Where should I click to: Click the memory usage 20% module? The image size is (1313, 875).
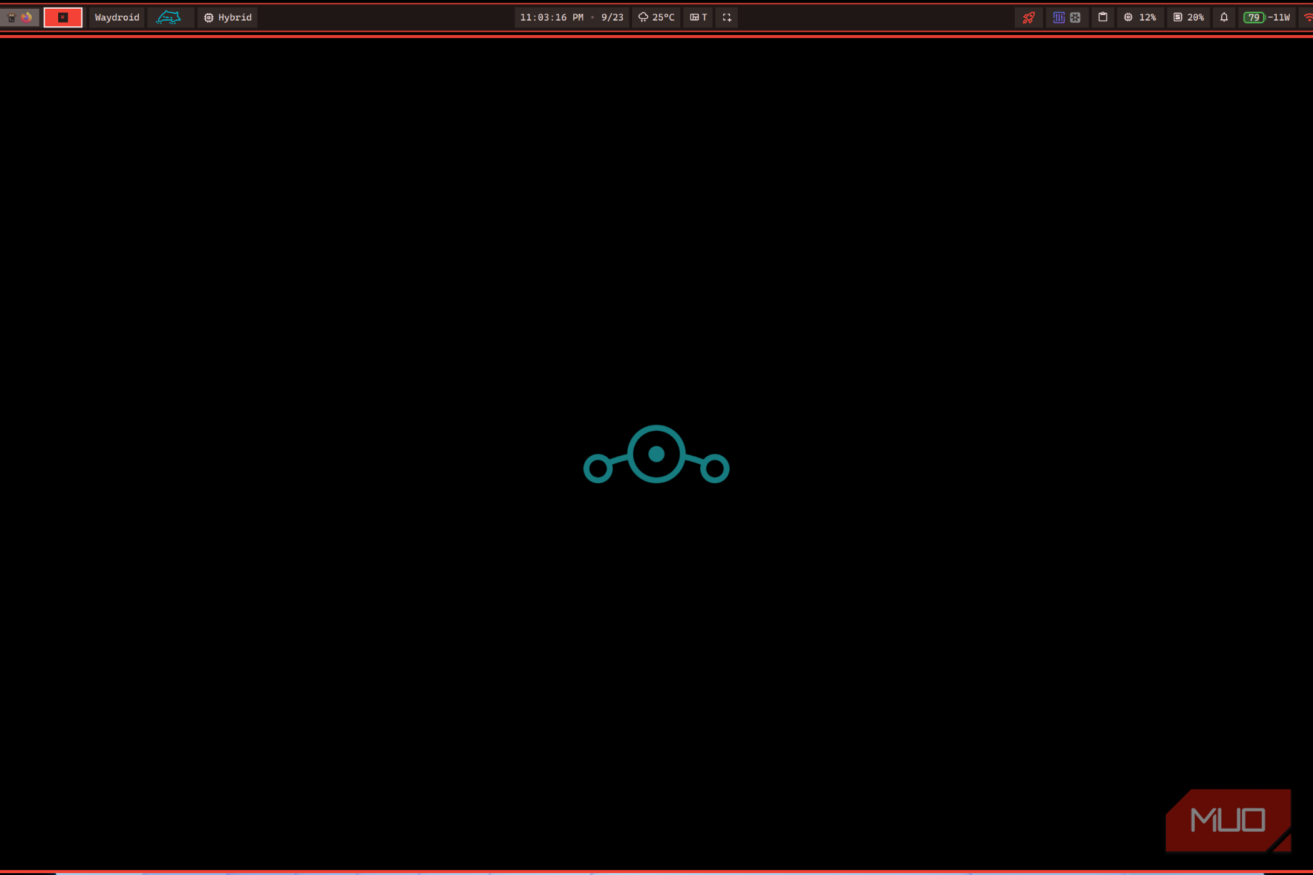coord(1189,17)
